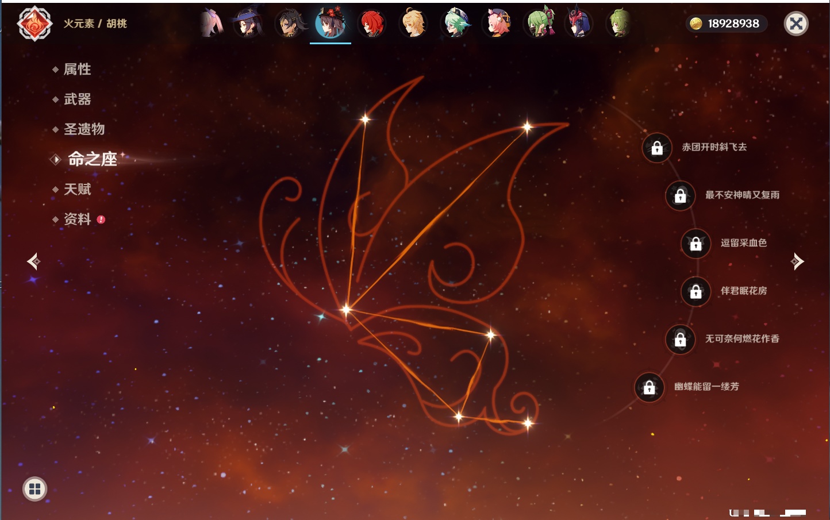Pick the blond Traveler avatar

[x=413, y=23]
